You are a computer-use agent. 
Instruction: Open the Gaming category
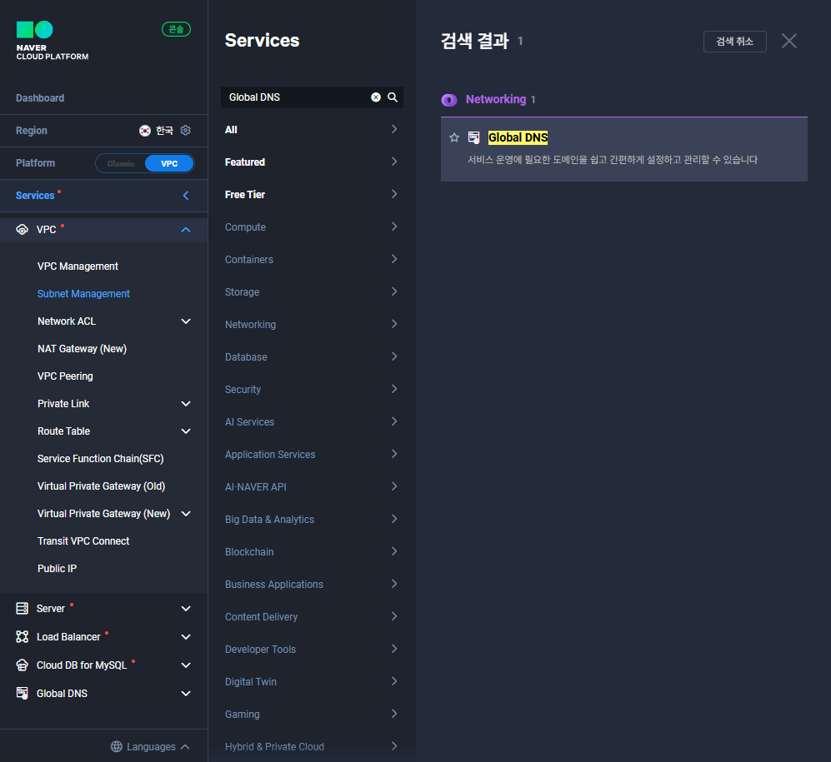click(x=312, y=715)
